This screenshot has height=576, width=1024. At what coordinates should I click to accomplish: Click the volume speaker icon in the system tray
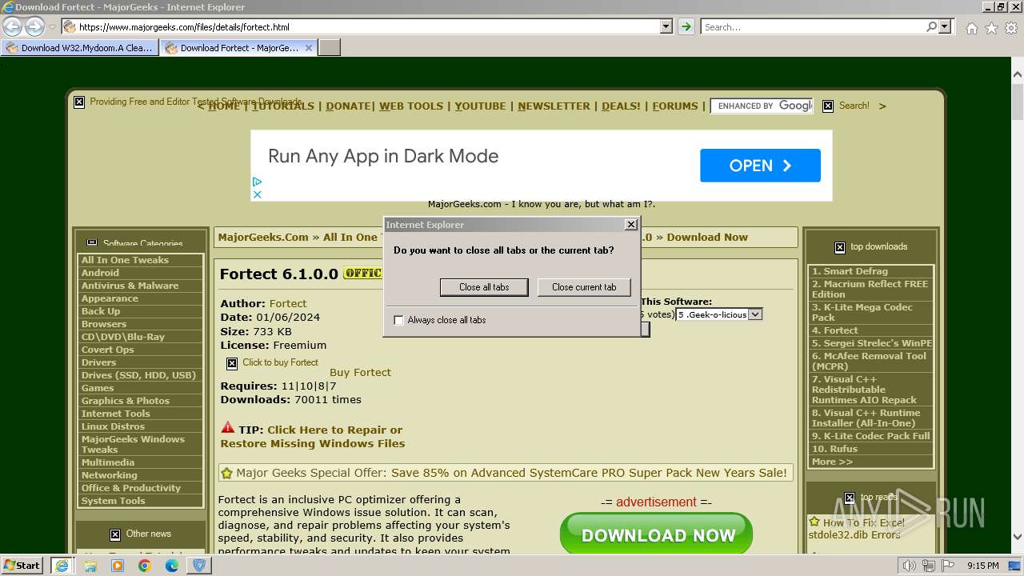pos(909,566)
